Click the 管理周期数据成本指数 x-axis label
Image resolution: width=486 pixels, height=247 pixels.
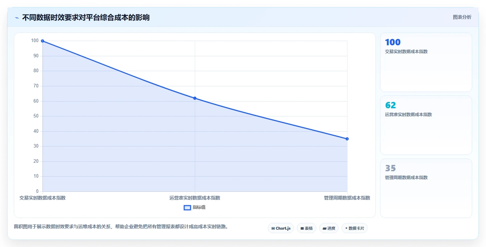pyautogui.click(x=347, y=198)
